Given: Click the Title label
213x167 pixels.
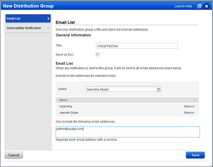Looking at the screenshot, I should [x=59, y=45].
